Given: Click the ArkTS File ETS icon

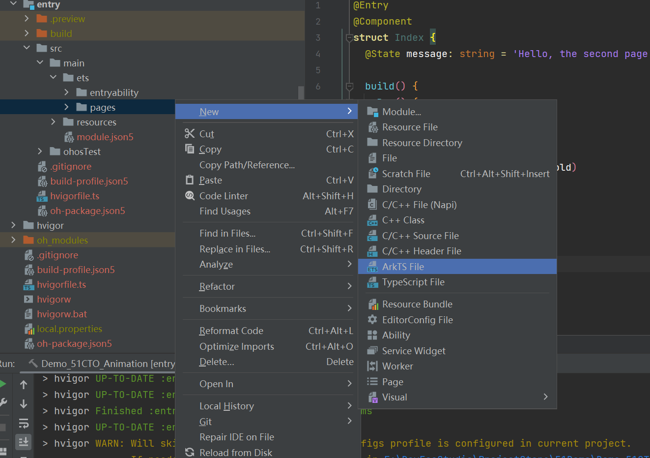Looking at the screenshot, I should [373, 267].
